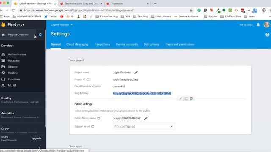The image size is (271, 152).
Task: Open the Eduro Coaching bookmark folder
Action: coord(106,16)
